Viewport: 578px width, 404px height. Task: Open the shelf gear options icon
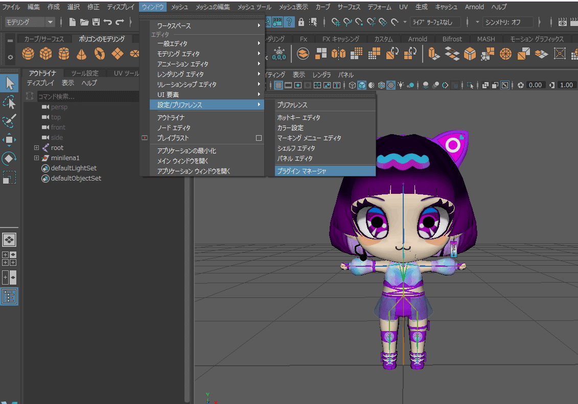click(x=10, y=57)
